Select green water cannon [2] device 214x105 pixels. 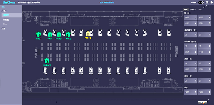click(50, 34)
